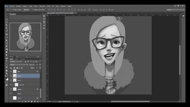190x107 pixels.
Task: Open the Navigator panel menu
Action: pyautogui.click(x=40, y=14)
